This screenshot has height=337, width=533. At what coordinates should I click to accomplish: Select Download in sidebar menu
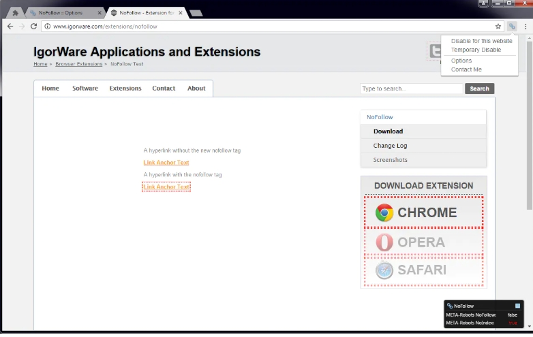(423, 131)
